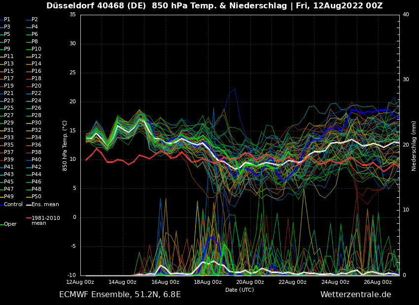
Task: Click the Control legend entry
Action: coord(13,204)
